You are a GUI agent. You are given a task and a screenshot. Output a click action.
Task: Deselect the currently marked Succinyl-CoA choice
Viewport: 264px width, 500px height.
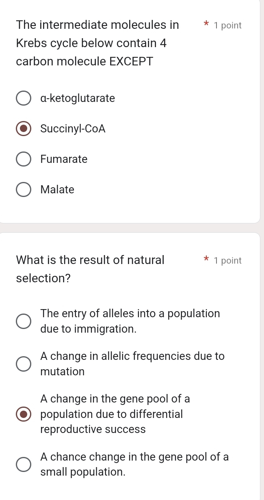point(23,128)
